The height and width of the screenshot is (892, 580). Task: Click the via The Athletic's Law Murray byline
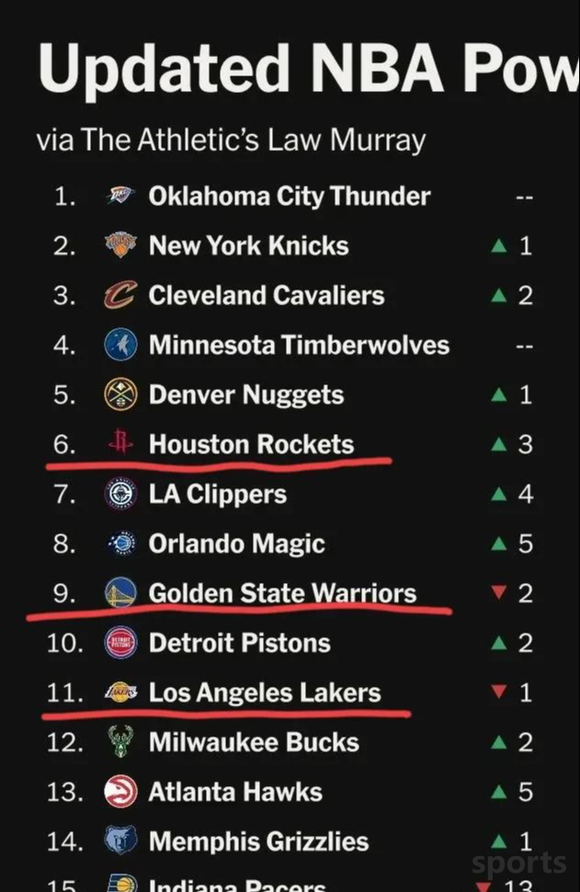pos(231,140)
